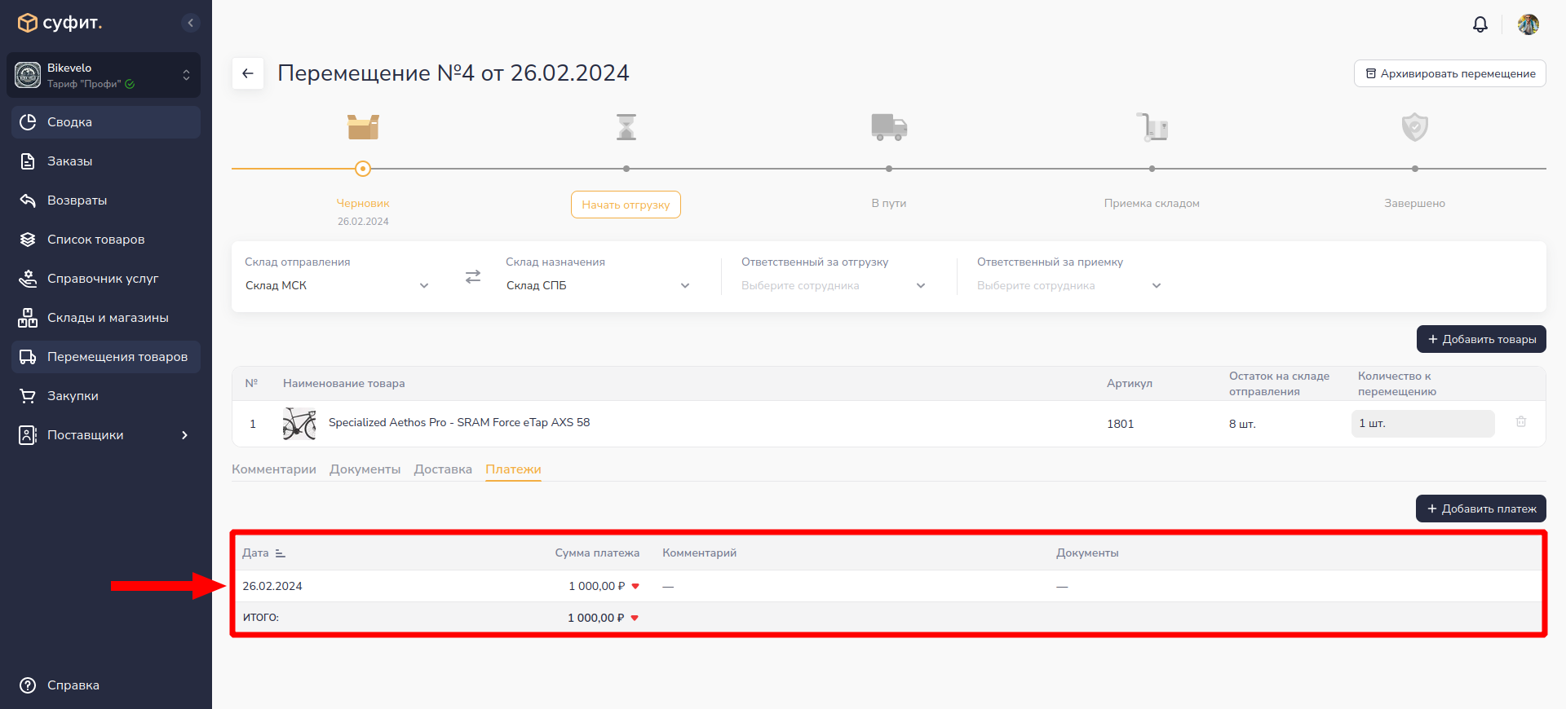Open Возвраты in sidebar
Viewport: 1566px width, 709px height.
106,200
